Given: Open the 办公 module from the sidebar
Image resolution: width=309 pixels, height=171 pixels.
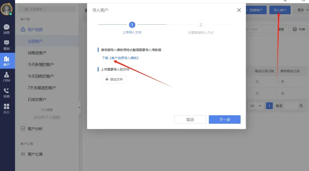Looking at the screenshot, I should point(7,106).
